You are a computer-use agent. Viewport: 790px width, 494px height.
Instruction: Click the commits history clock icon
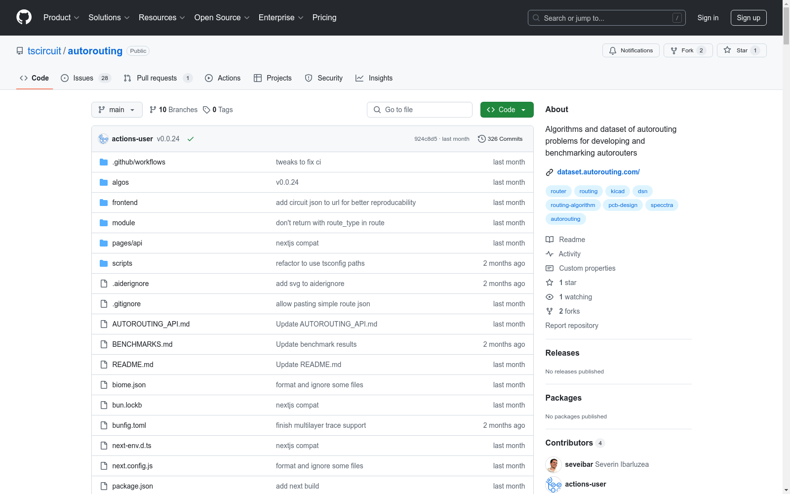pos(482,139)
